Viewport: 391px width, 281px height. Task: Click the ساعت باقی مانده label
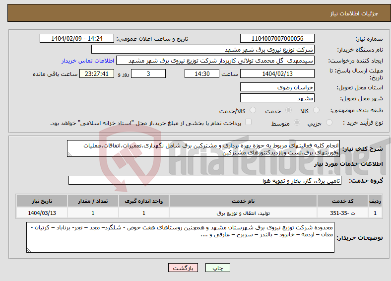[55, 74]
